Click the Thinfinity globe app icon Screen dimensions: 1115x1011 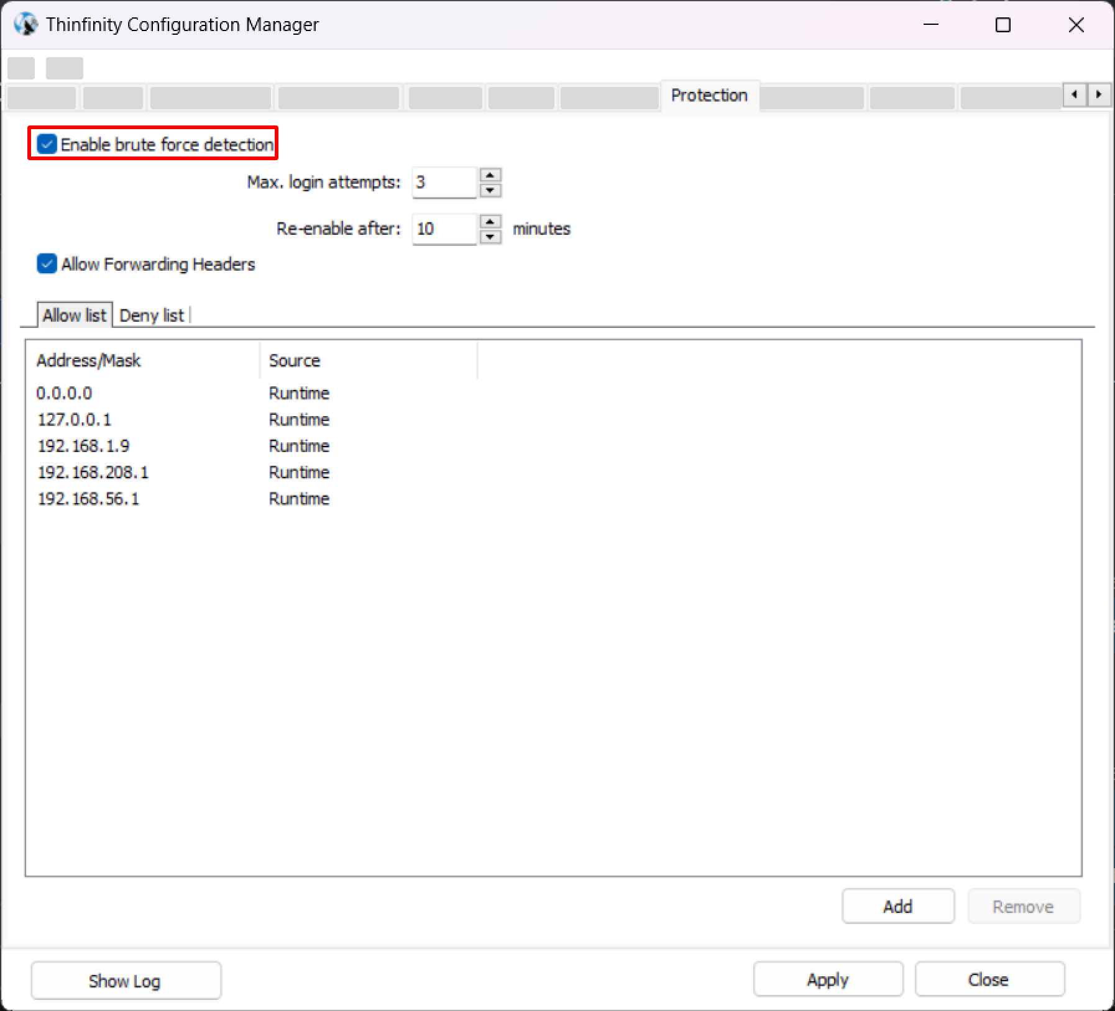25,25
